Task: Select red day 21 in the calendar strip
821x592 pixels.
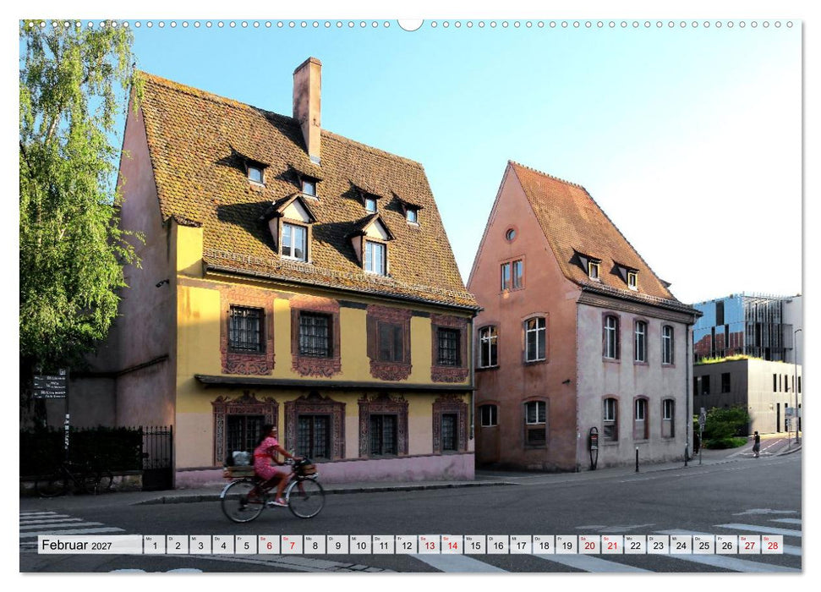Action: tap(613, 545)
